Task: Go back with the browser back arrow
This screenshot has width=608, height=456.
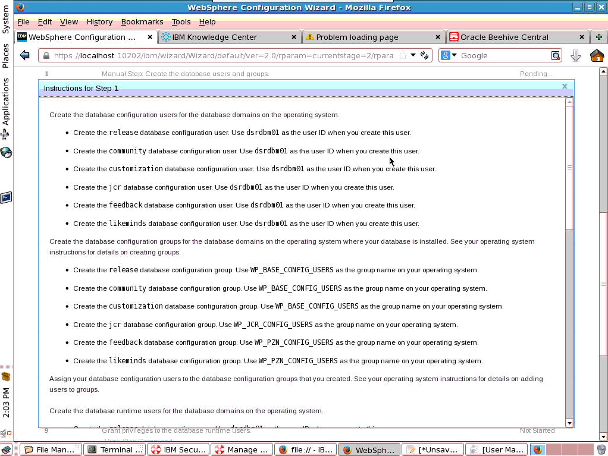Action: pyautogui.click(x=25, y=55)
